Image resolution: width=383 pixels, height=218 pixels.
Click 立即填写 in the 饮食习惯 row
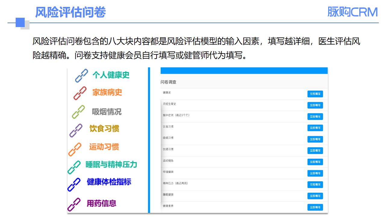click(315, 128)
